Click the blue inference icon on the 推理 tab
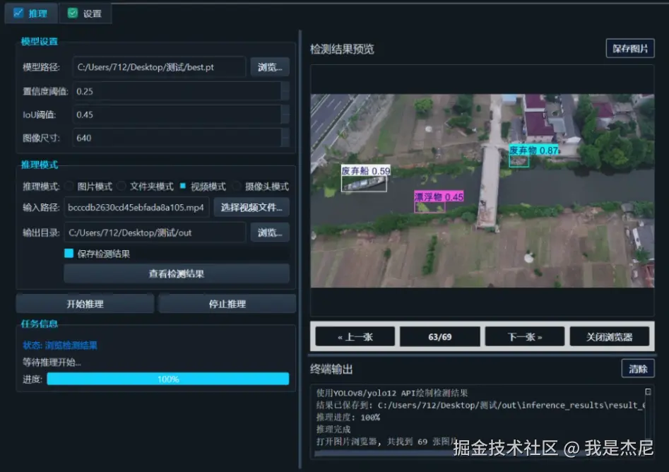 [x=18, y=13]
